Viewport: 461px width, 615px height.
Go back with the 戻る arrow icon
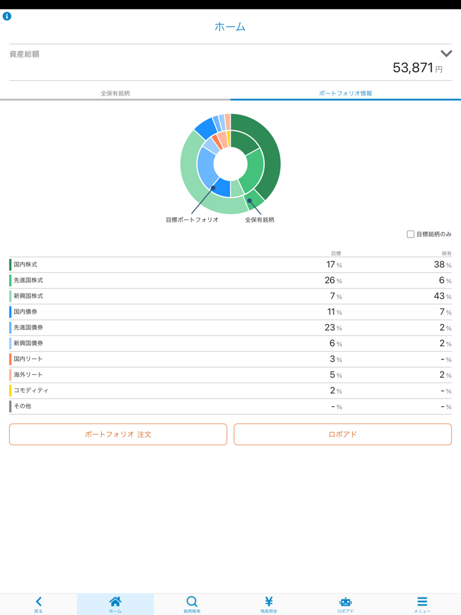[38, 602]
